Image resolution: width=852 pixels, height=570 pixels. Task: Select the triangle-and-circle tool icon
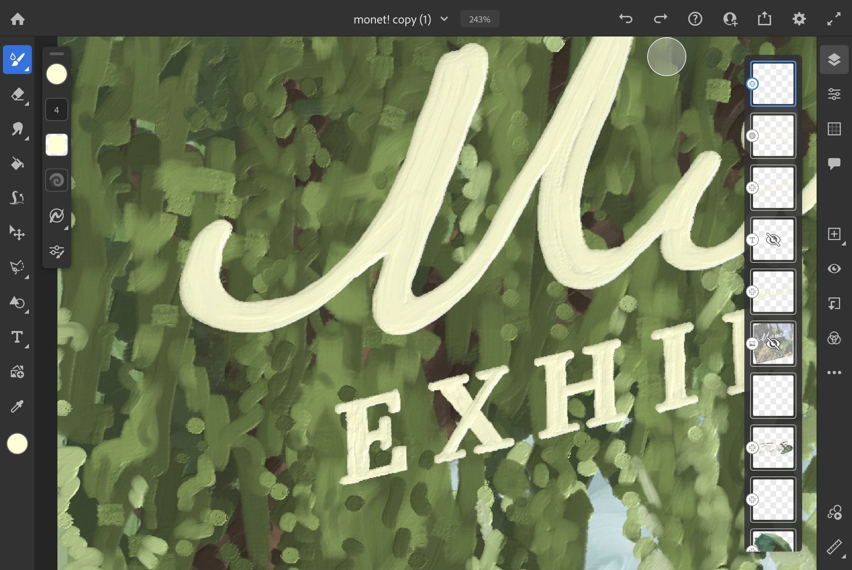point(17,303)
